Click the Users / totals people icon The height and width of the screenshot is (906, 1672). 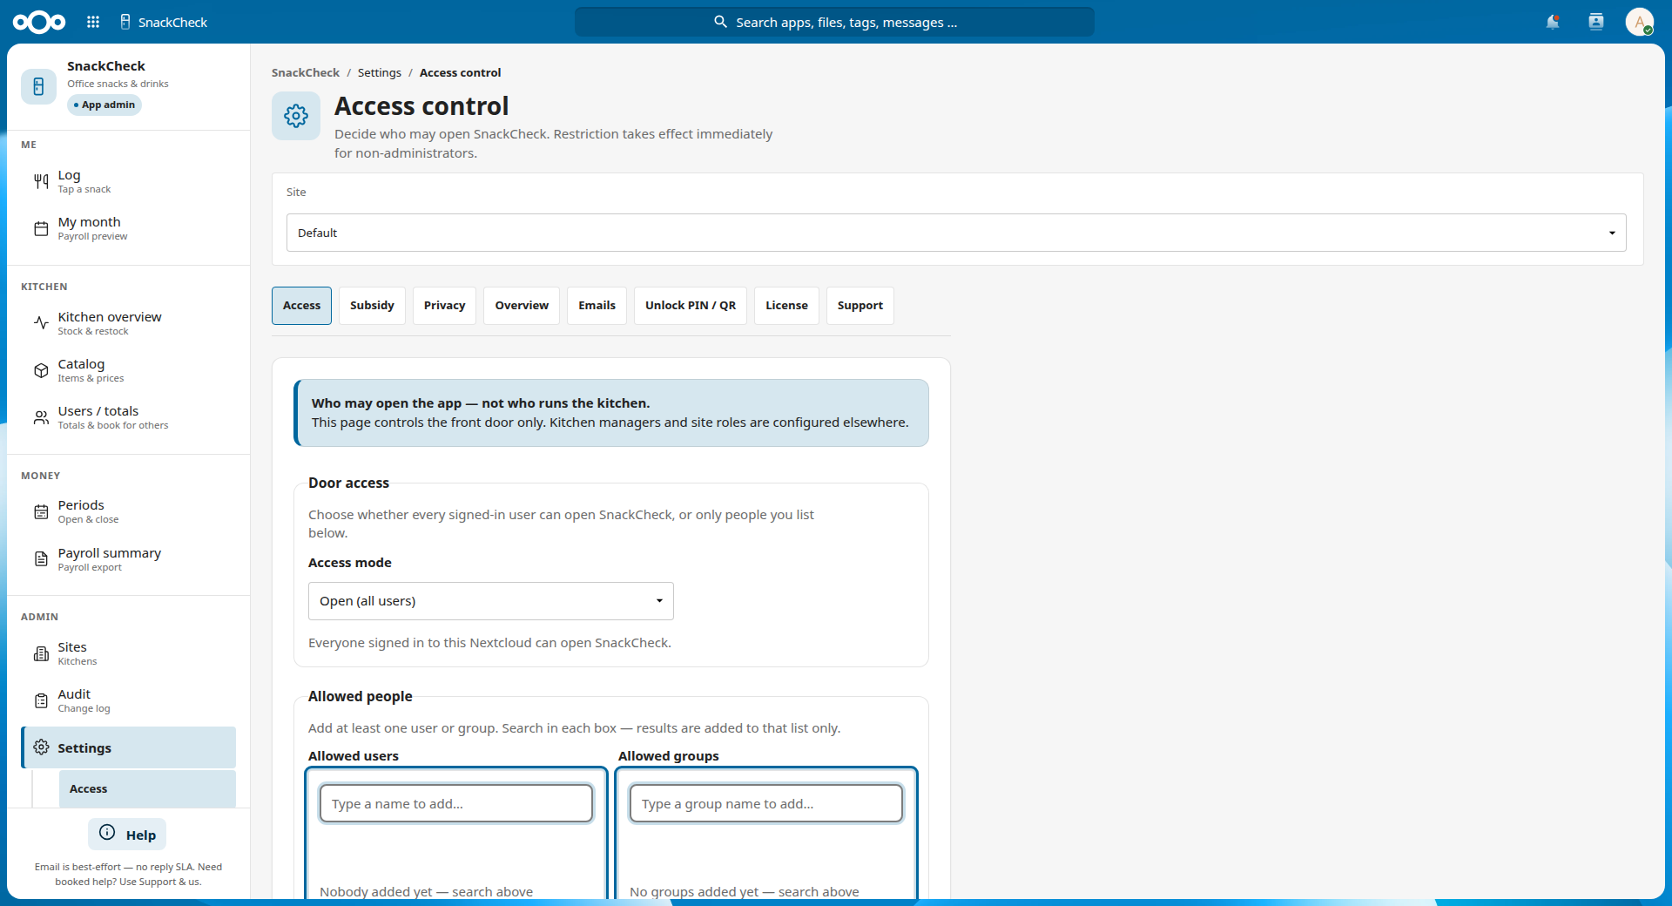41,417
